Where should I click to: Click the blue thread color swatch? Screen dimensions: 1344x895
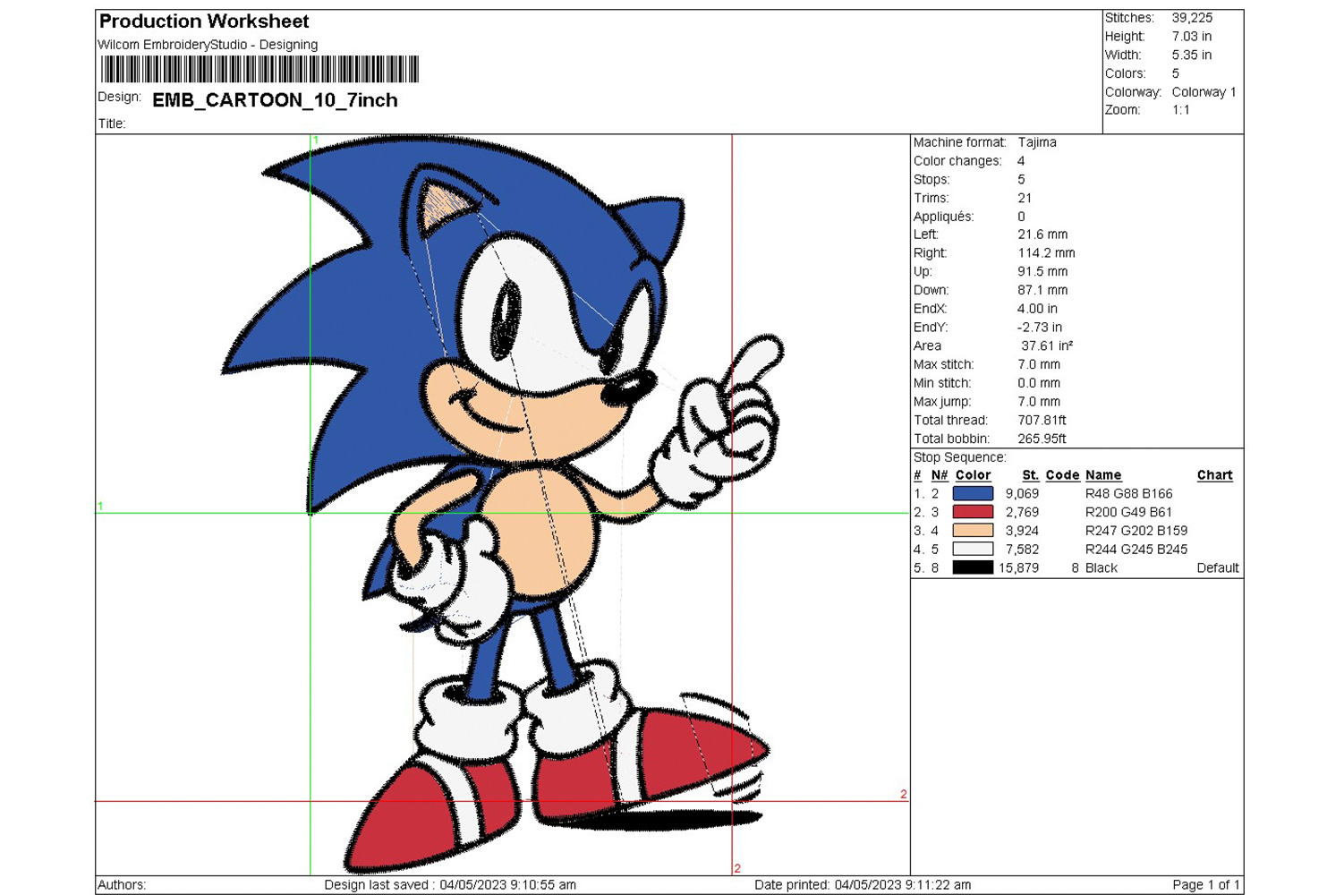point(973,493)
